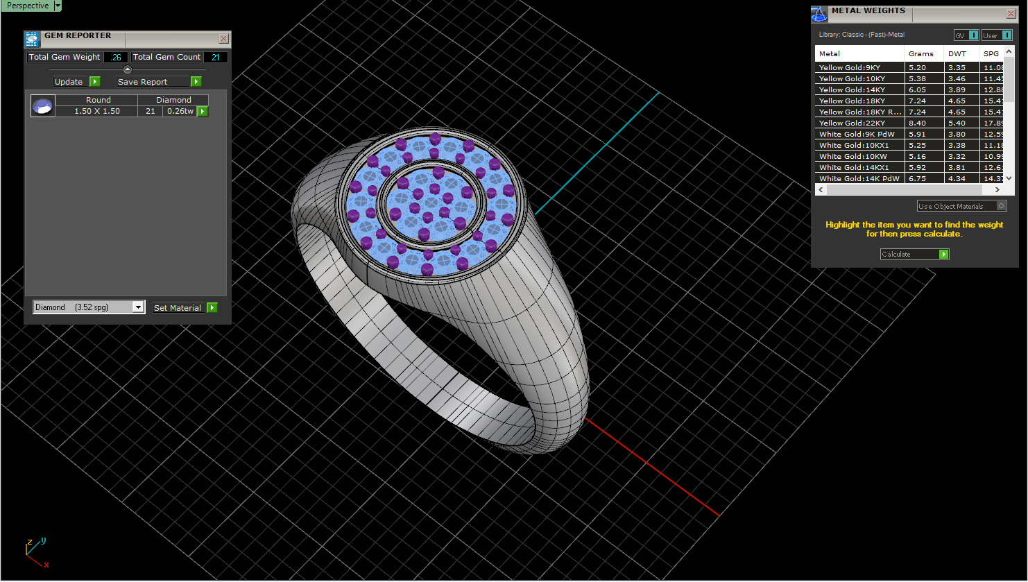Open the Diamond (3.52 spg) material dropdown

point(89,307)
